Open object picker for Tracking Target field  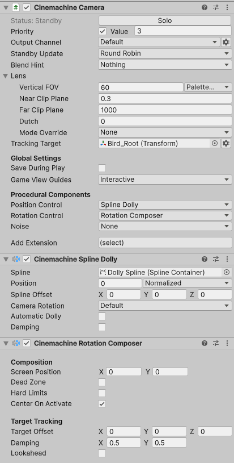point(215,144)
